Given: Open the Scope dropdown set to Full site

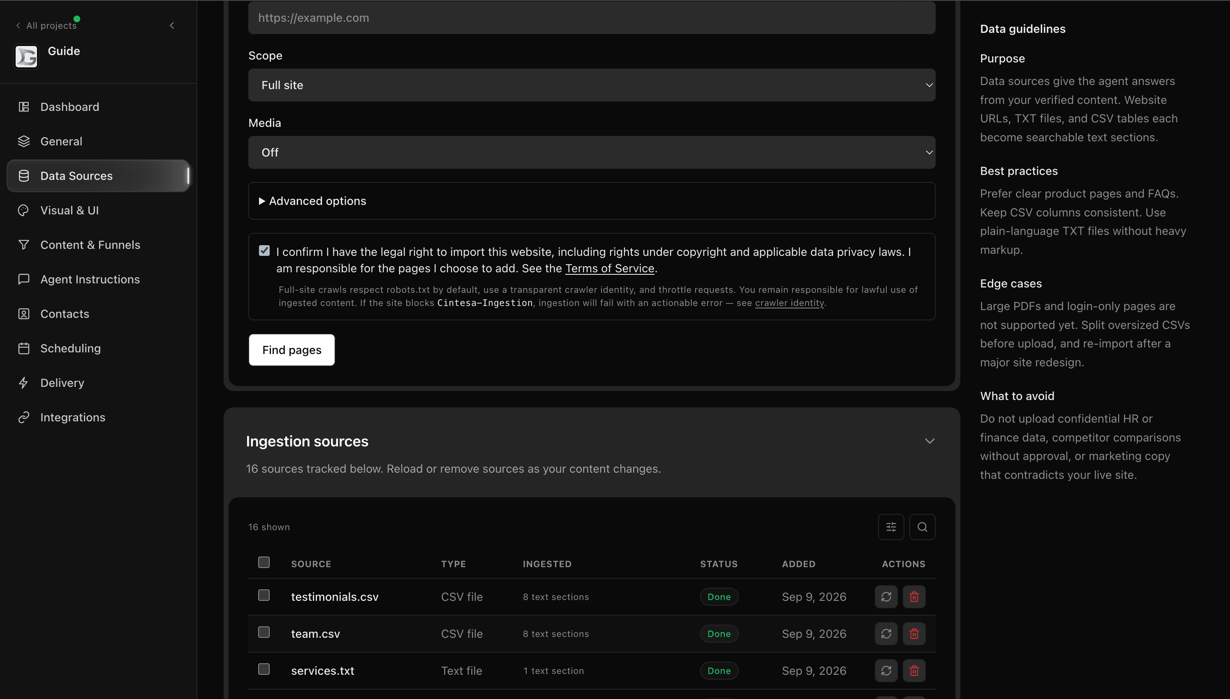Looking at the screenshot, I should (592, 85).
